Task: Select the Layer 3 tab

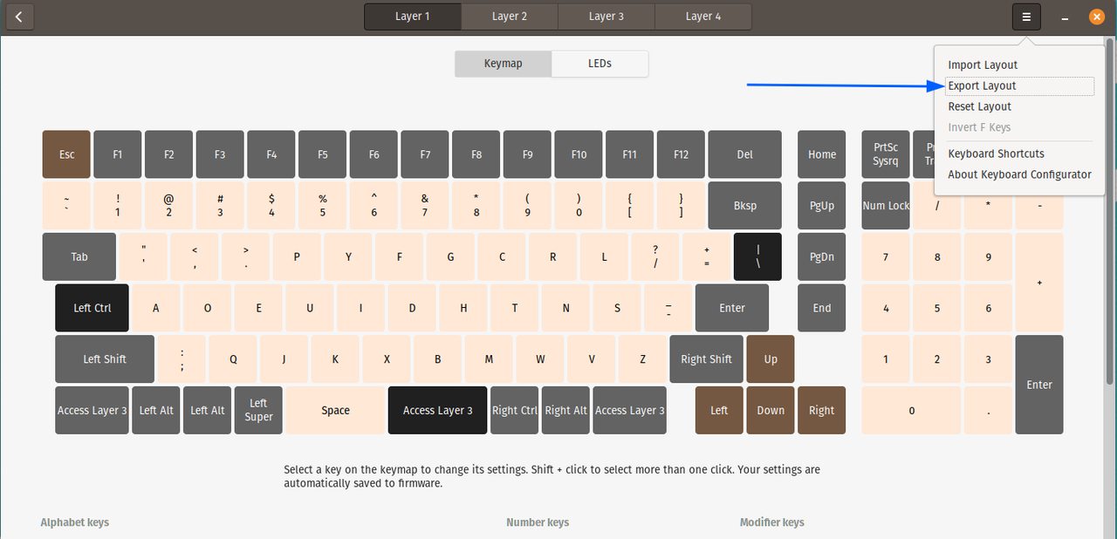Action: [x=606, y=16]
